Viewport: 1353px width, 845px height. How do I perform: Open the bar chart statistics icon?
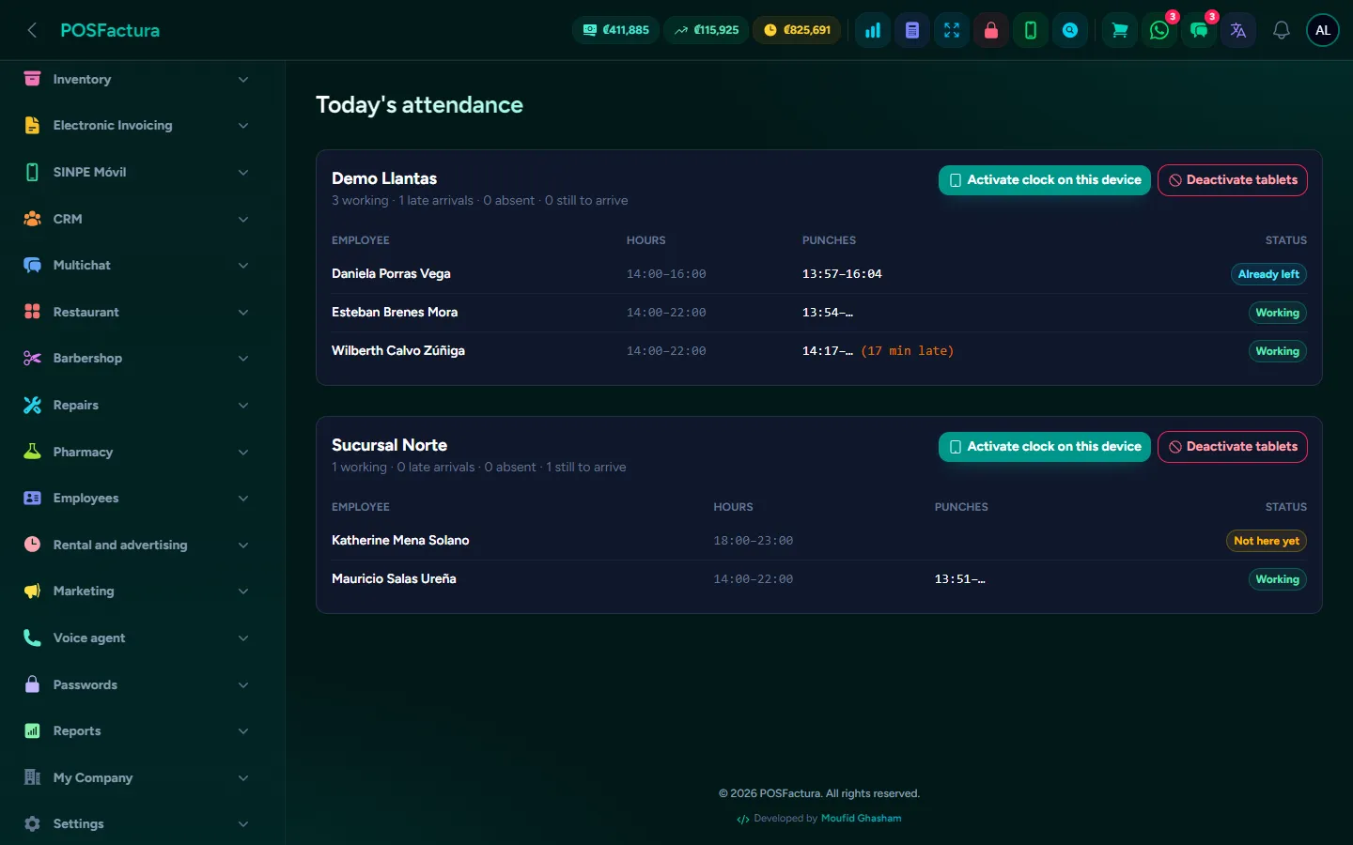(x=873, y=30)
